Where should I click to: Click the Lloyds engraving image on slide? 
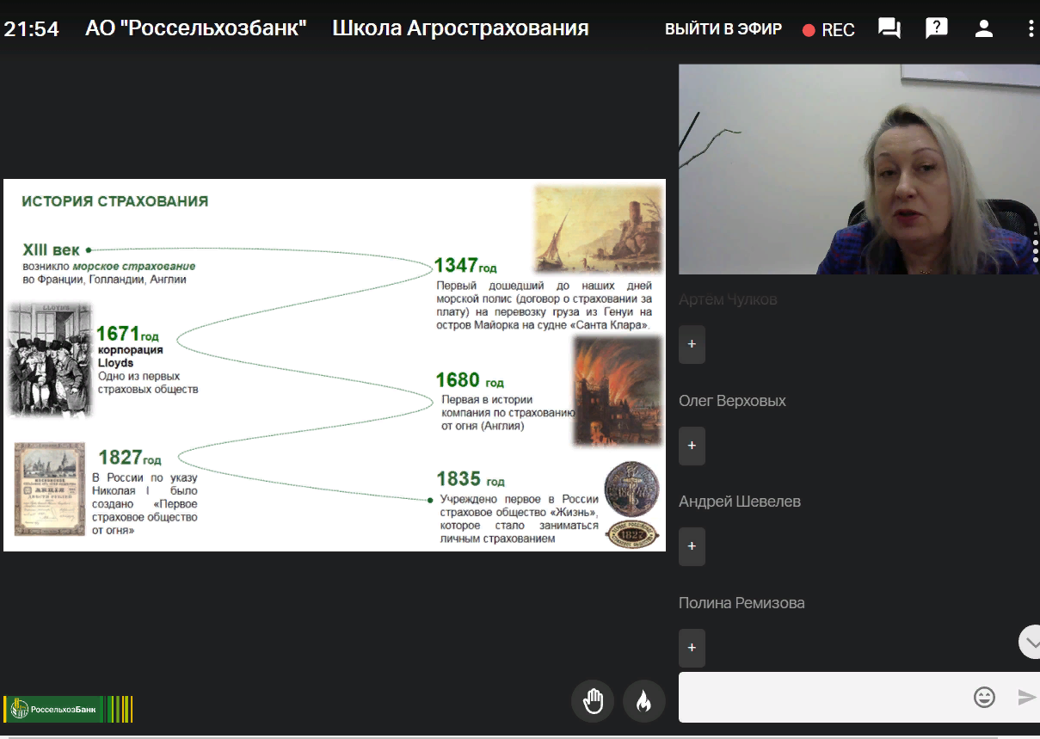49,360
